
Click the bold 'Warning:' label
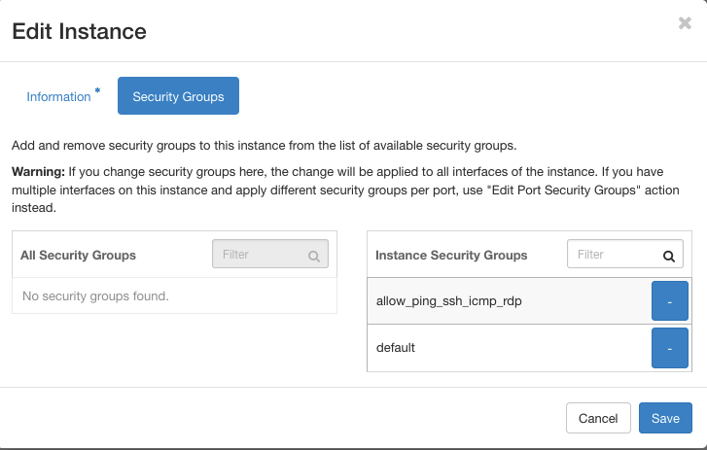[x=38, y=172]
